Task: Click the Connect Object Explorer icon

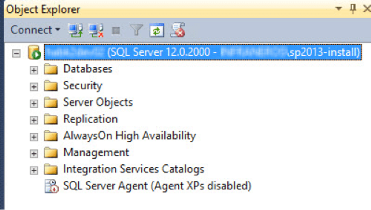Action: (x=75, y=30)
